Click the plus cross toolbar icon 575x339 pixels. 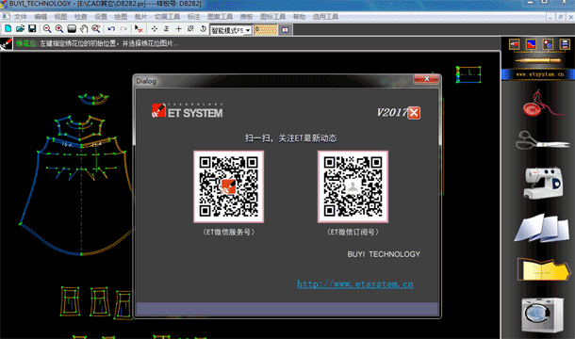(x=178, y=28)
